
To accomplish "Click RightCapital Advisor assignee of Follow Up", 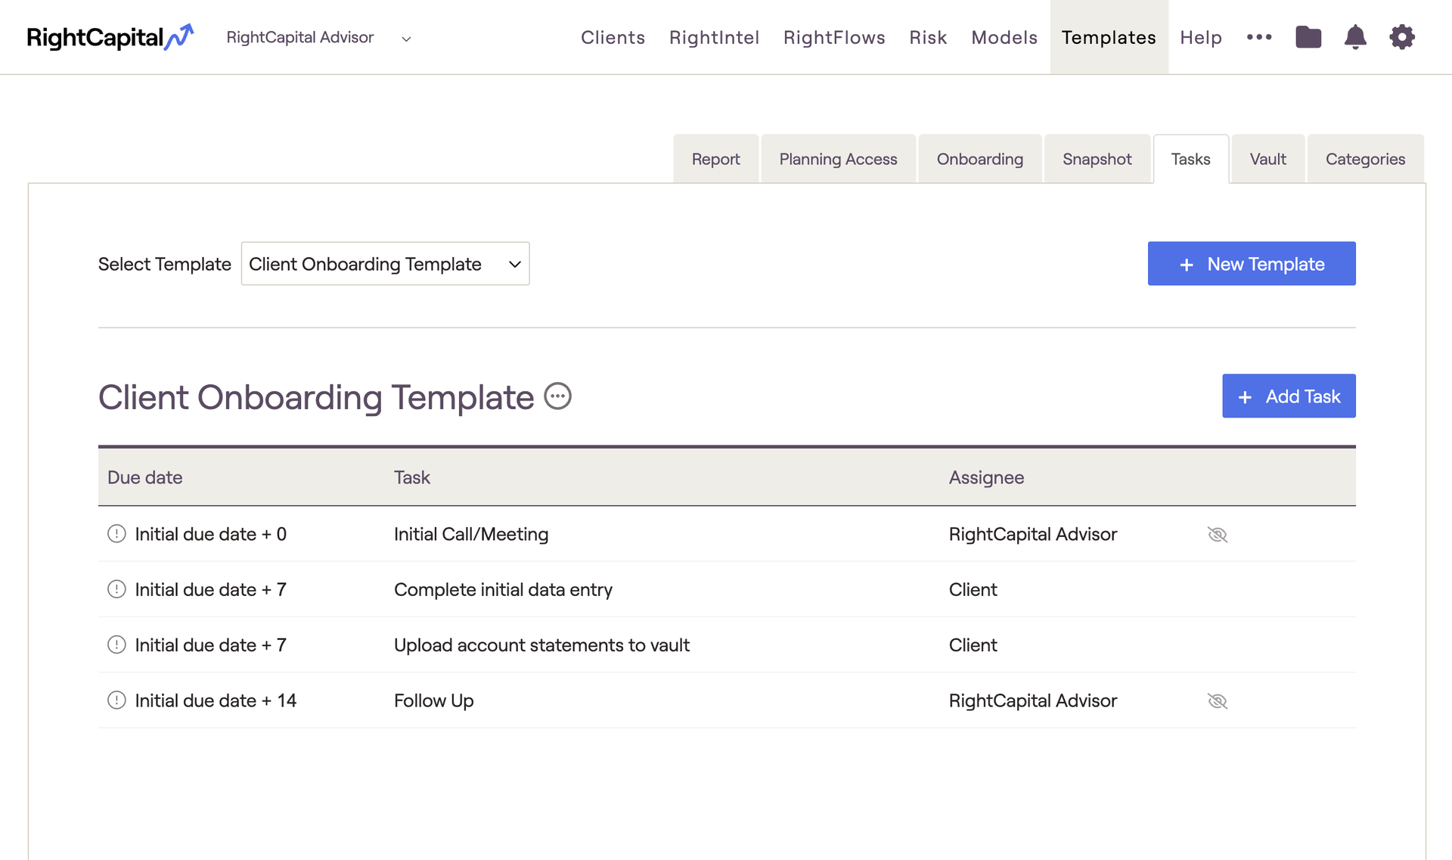I will coord(1033,700).
